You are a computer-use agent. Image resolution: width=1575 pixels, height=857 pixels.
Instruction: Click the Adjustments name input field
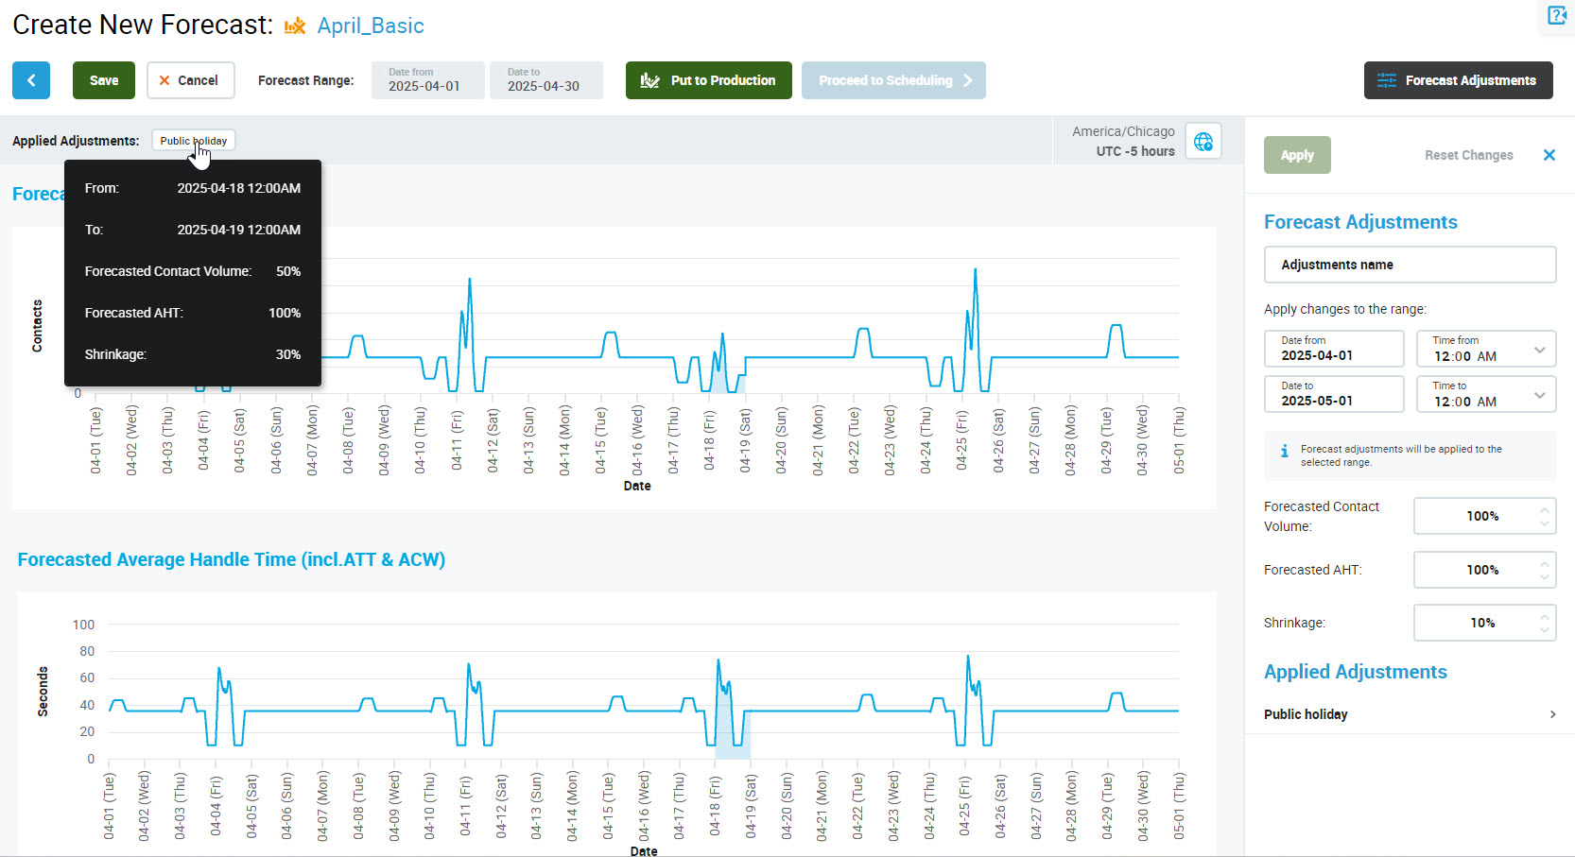(x=1409, y=265)
